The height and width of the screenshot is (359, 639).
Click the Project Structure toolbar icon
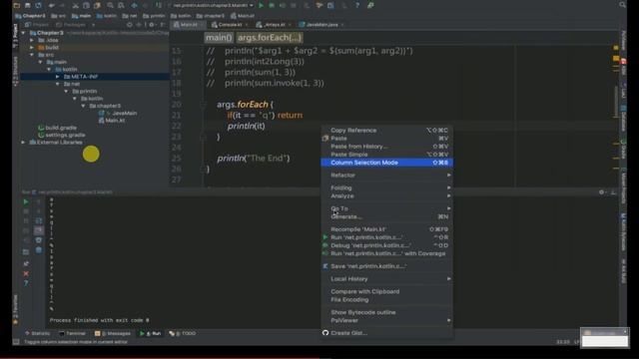tap(330, 5)
